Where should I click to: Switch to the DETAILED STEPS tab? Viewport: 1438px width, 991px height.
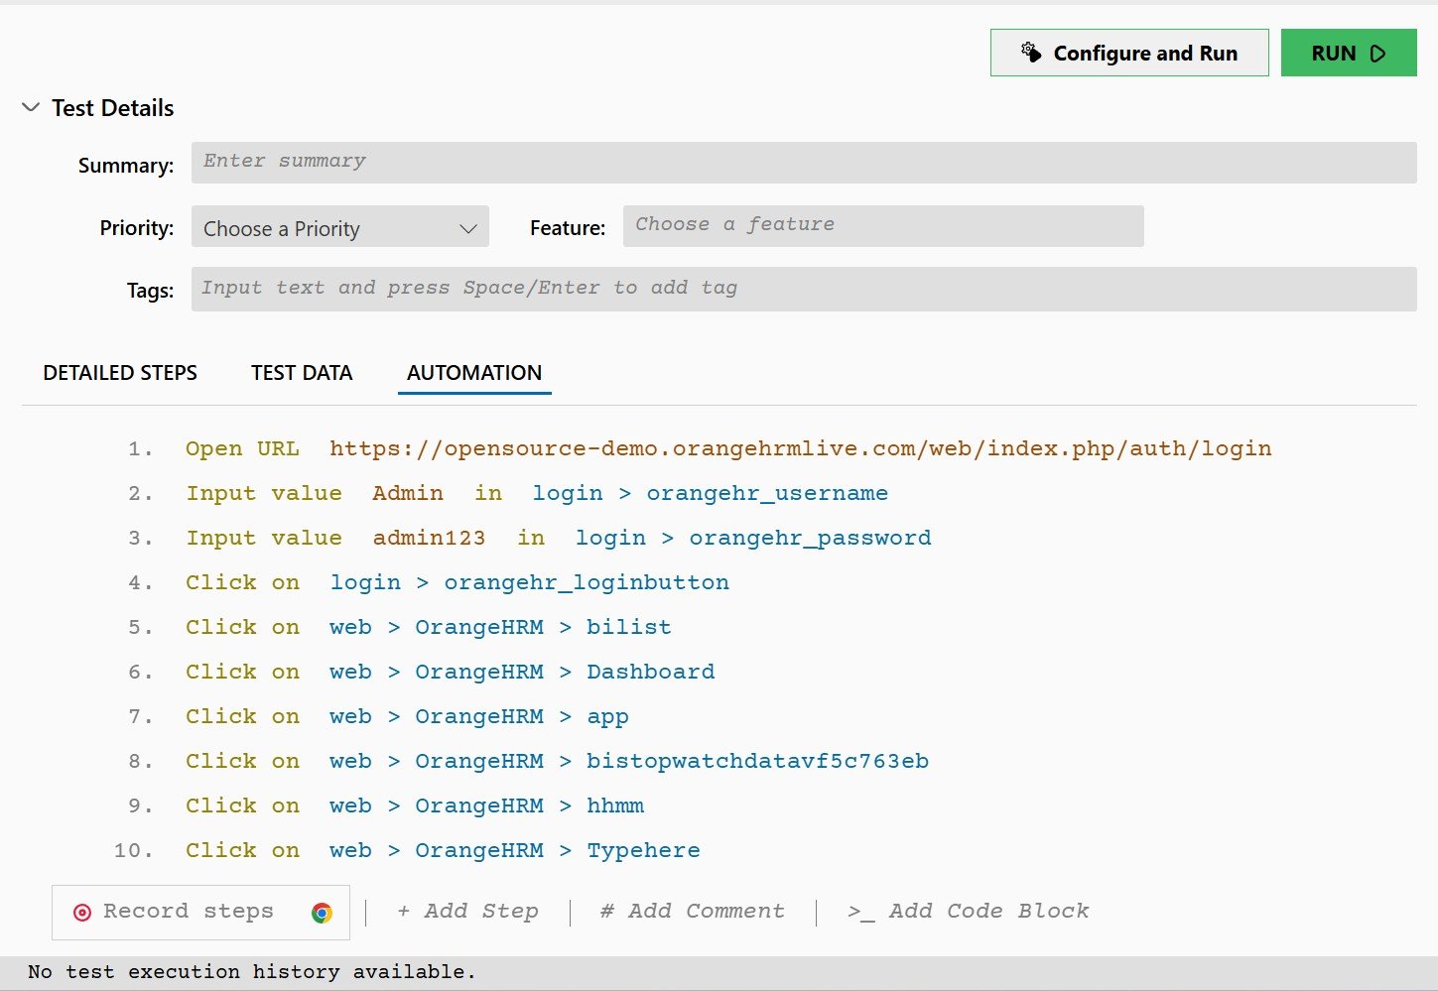point(120,373)
